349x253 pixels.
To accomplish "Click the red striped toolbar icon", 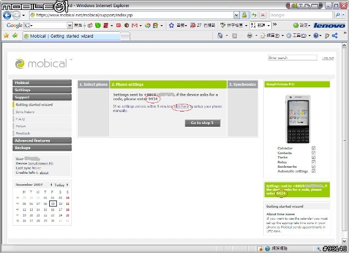I will pos(106,26).
